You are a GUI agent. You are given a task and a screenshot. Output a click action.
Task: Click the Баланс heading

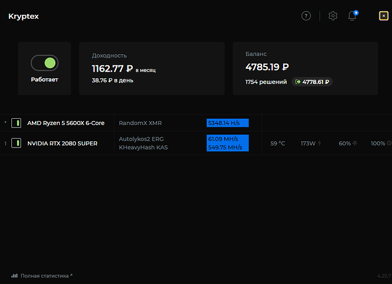click(x=256, y=54)
